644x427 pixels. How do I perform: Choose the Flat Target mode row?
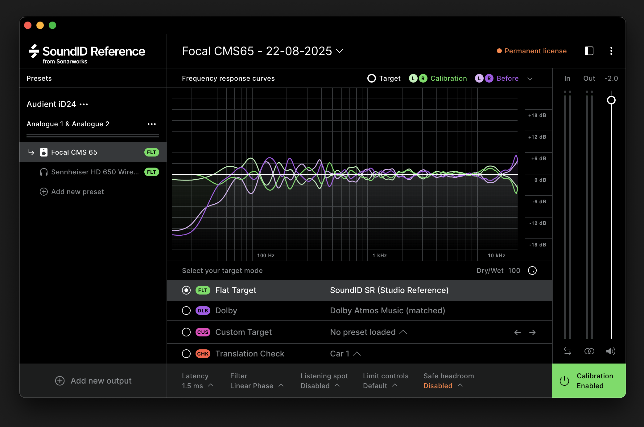360,290
